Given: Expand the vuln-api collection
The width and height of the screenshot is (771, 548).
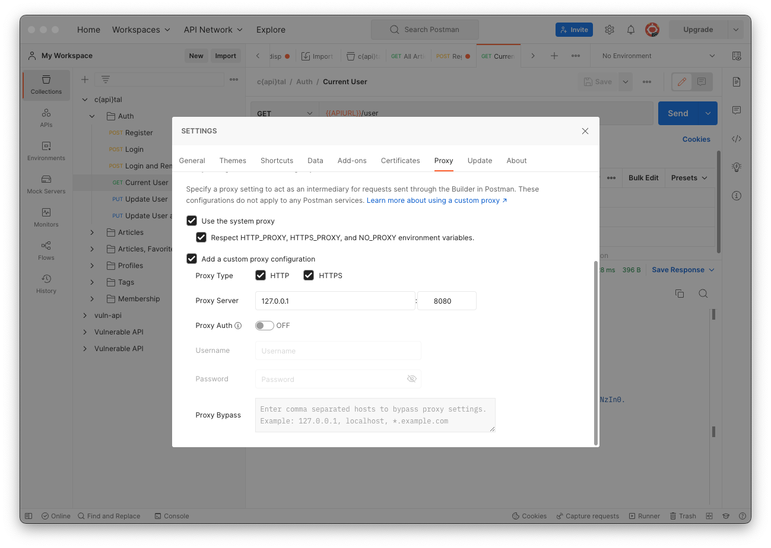Looking at the screenshot, I should [x=85, y=316].
